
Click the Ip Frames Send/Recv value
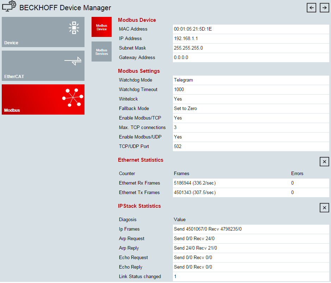(x=208, y=229)
